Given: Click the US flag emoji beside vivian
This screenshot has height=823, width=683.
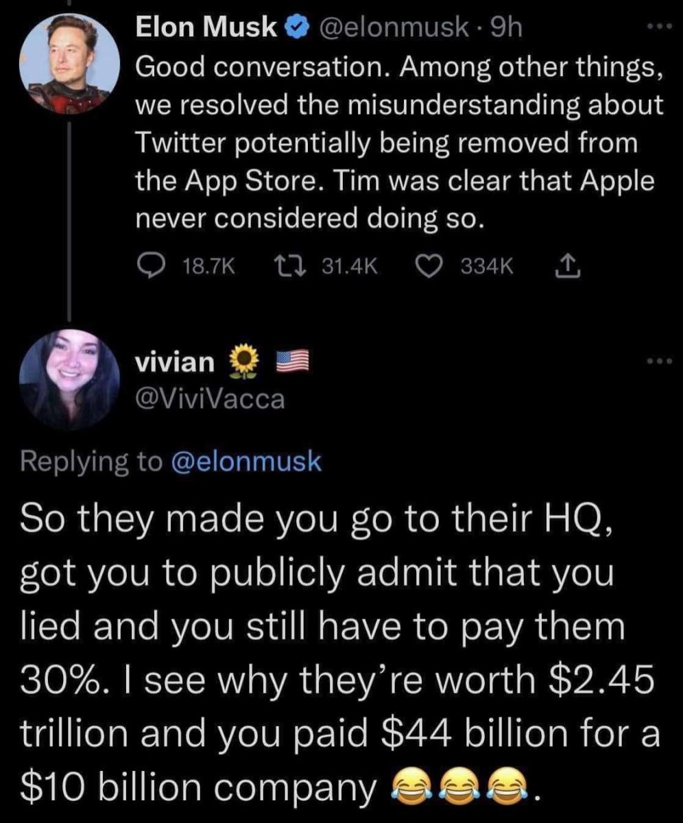Looking at the screenshot, I should tap(290, 361).
